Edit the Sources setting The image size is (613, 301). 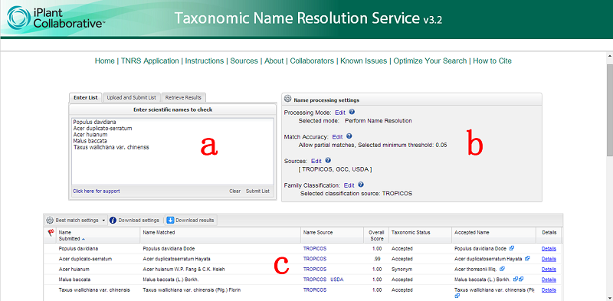pos(316,161)
